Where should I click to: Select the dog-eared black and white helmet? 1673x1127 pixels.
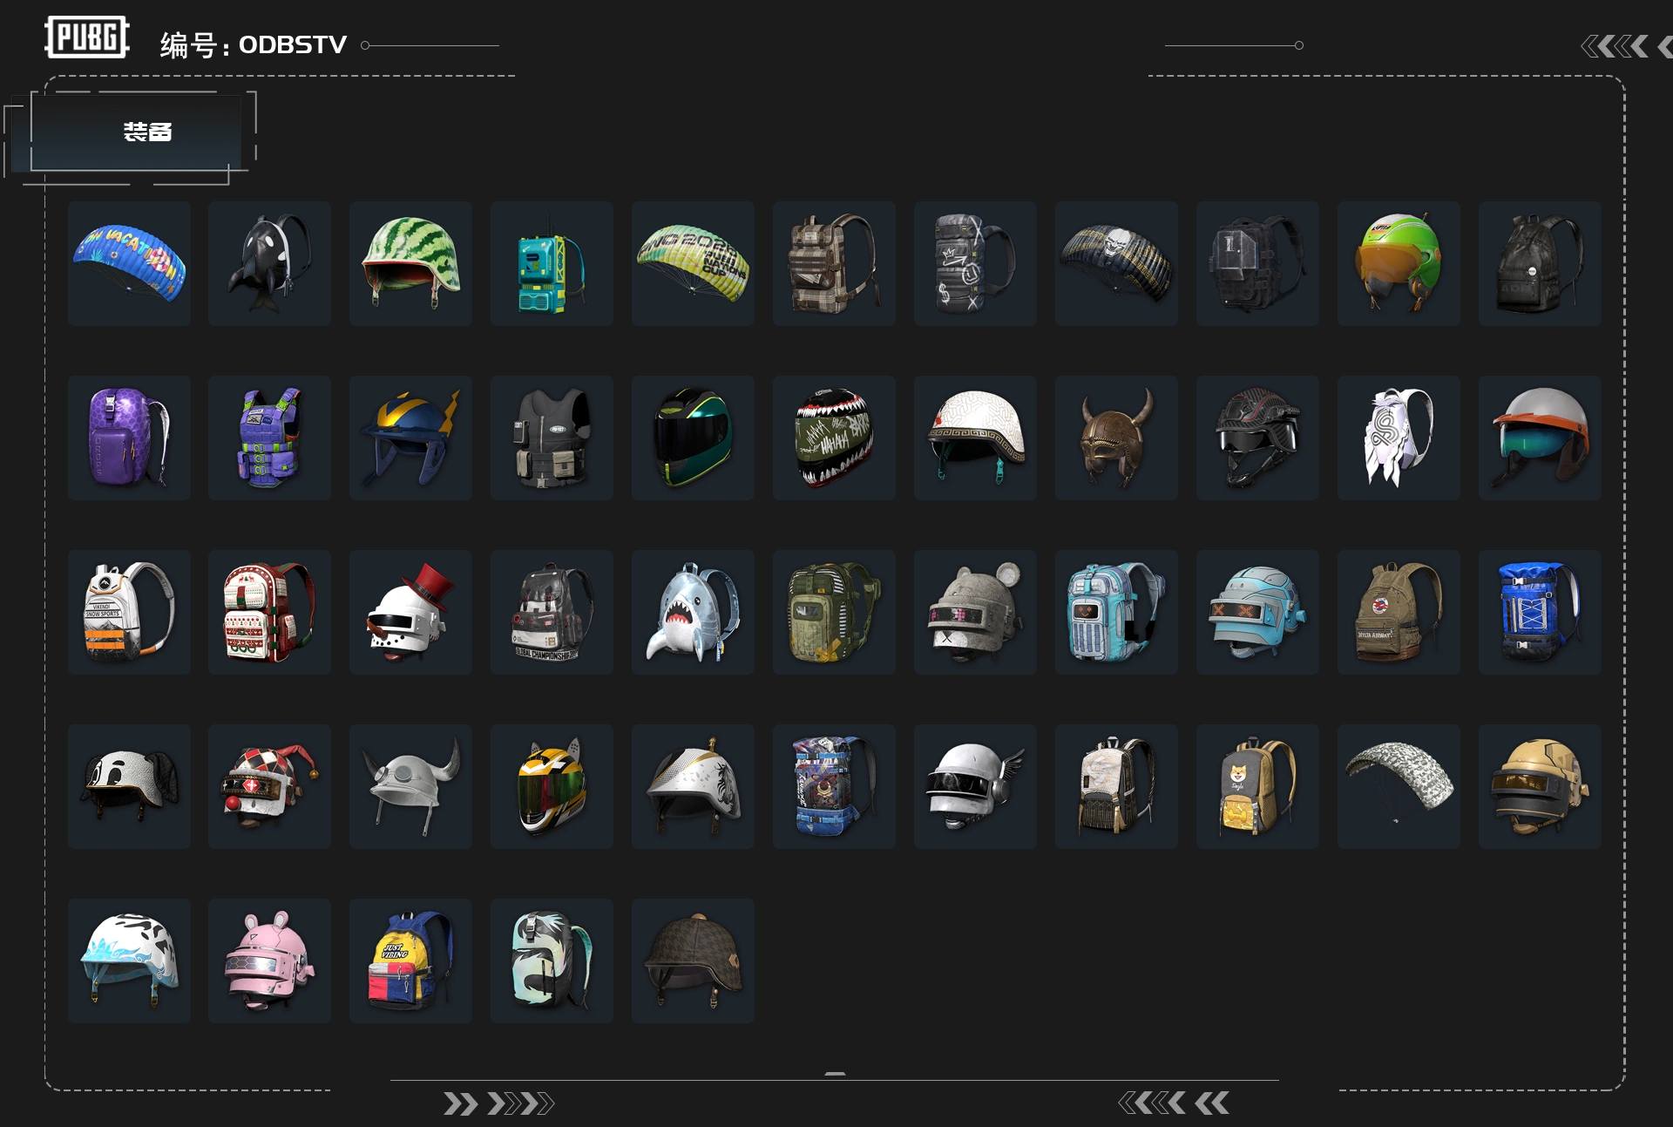point(129,786)
